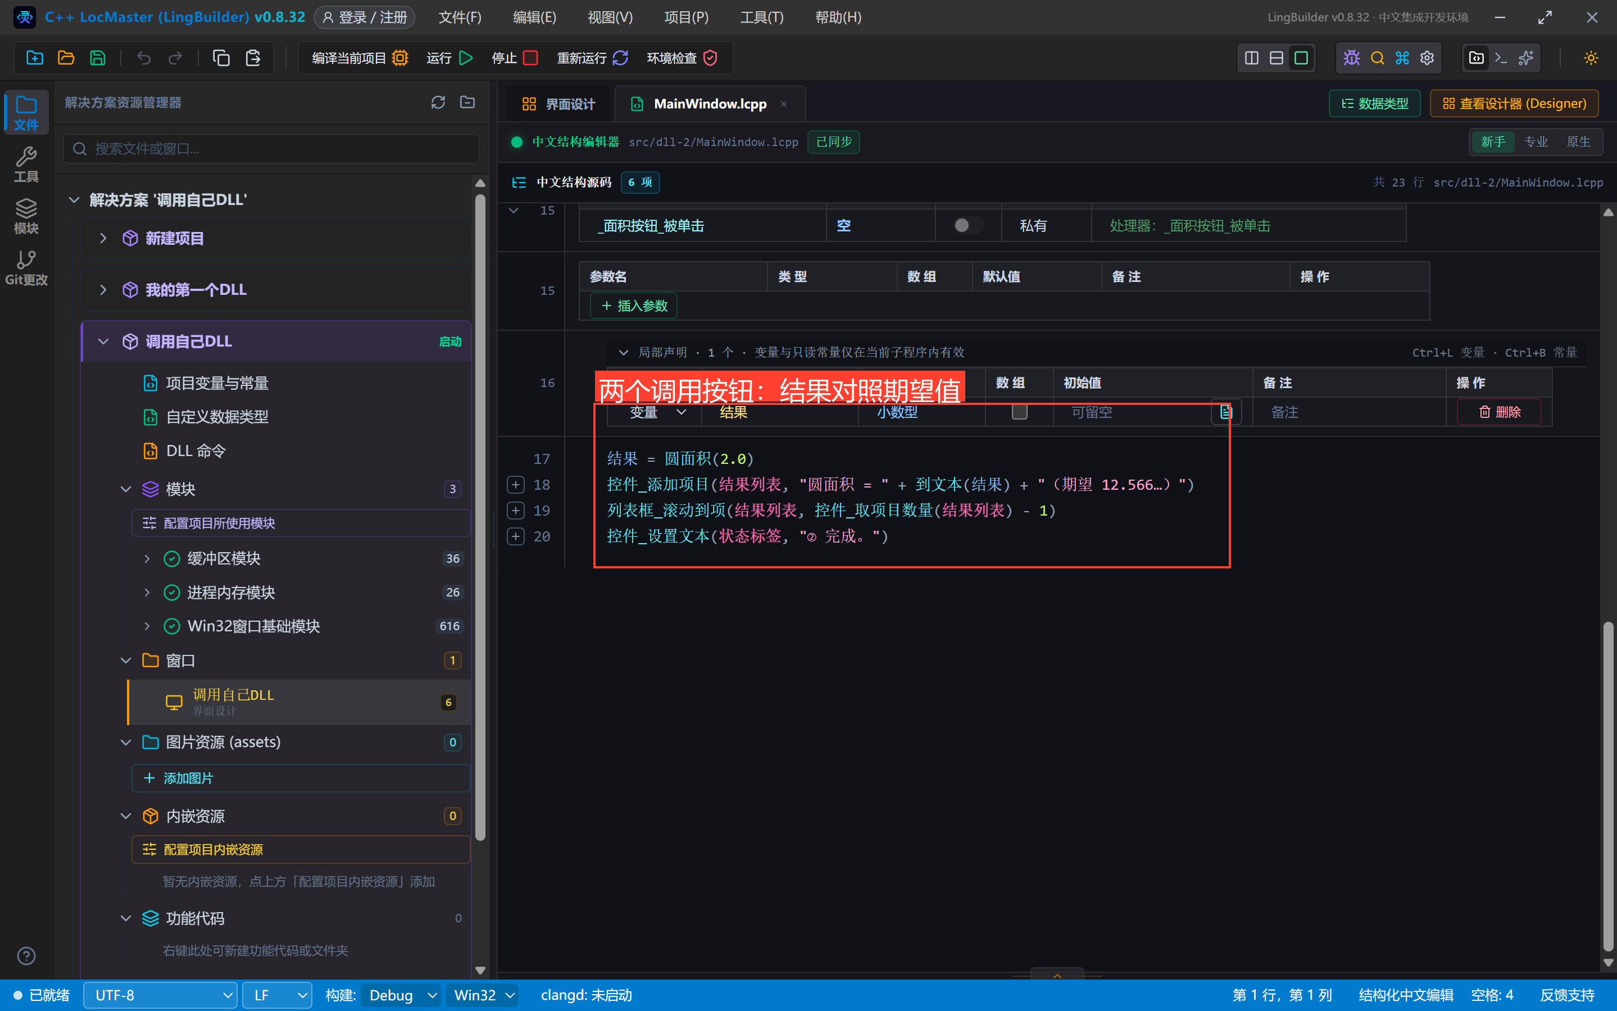This screenshot has height=1011, width=1617.
Task: Open the 工具 sidebar panel
Action: coord(26,164)
